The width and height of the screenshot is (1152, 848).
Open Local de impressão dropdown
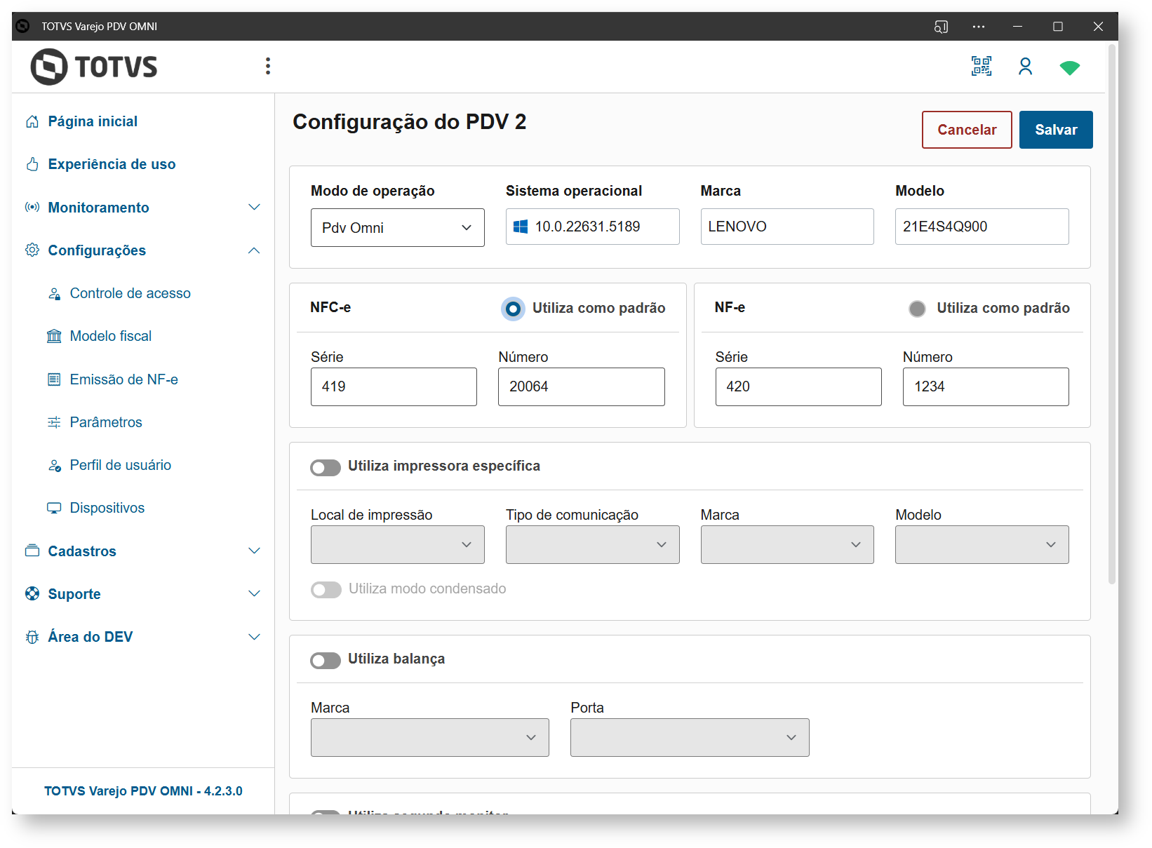pos(397,544)
